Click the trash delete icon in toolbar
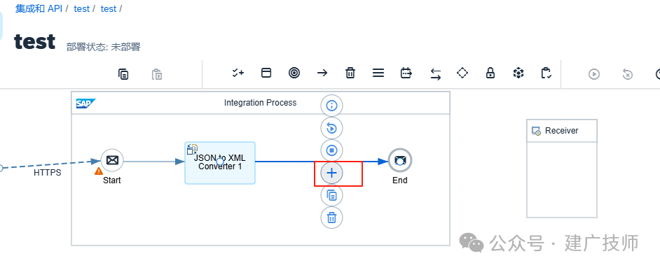 coord(350,73)
